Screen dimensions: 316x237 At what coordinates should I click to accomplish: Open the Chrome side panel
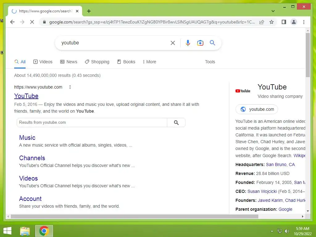coord(284,22)
